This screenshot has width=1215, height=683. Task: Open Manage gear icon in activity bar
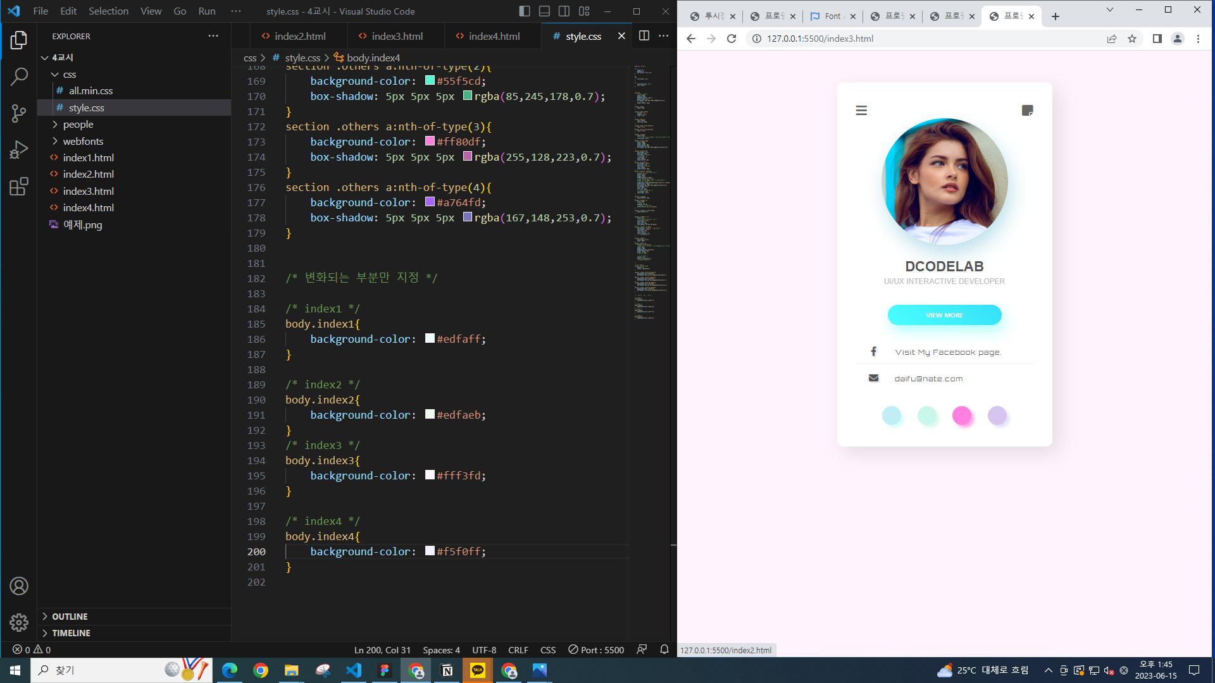pyautogui.click(x=19, y=622)
